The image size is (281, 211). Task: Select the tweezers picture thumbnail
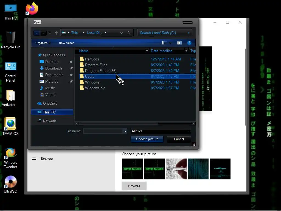pos(176,169)
